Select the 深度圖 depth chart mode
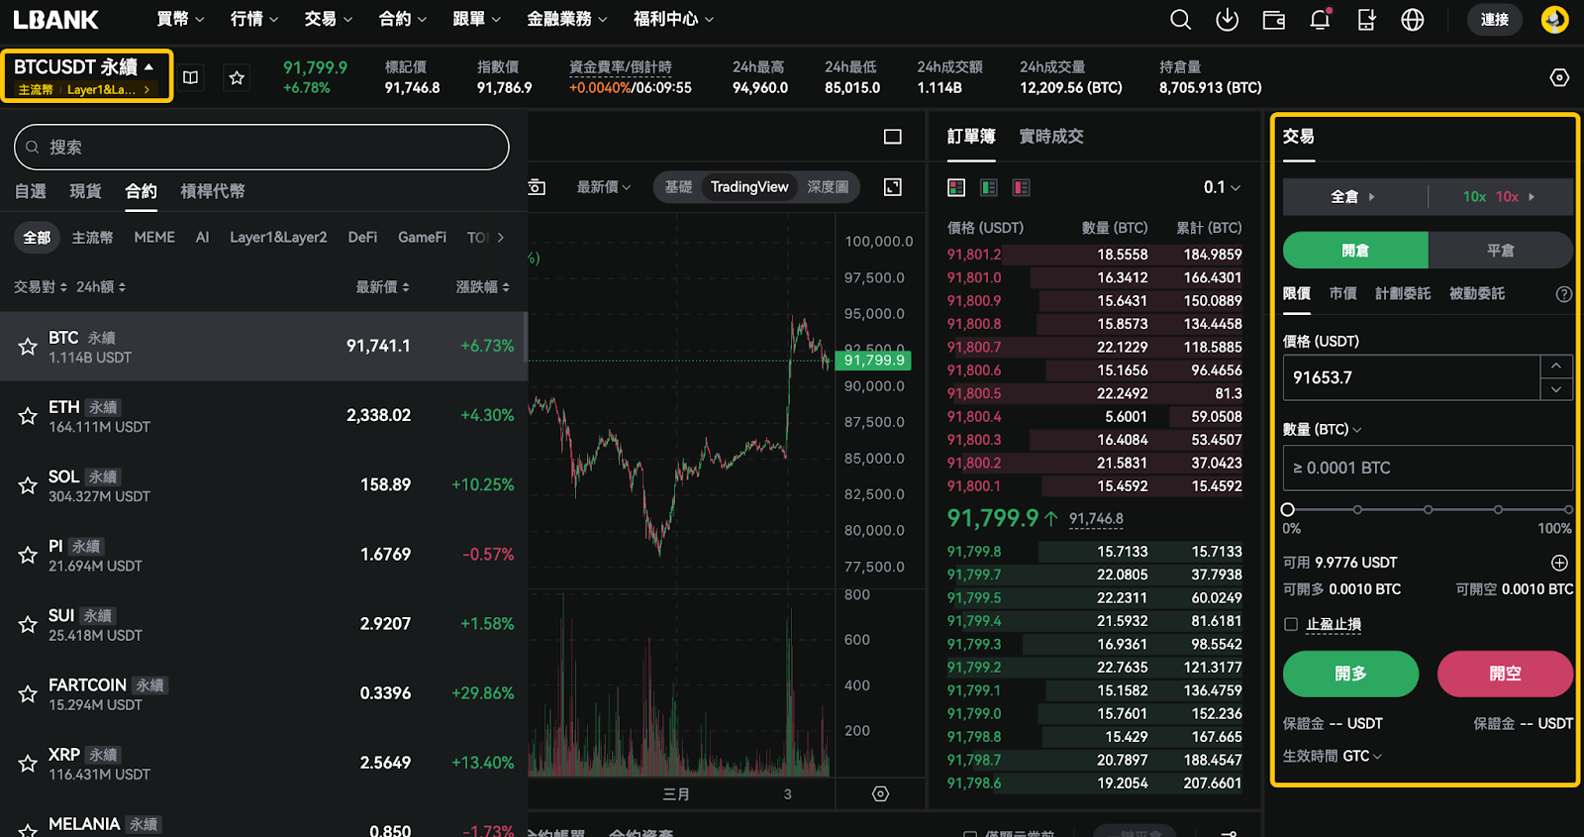The image size is (1584, 837). (x=828, y=187)
